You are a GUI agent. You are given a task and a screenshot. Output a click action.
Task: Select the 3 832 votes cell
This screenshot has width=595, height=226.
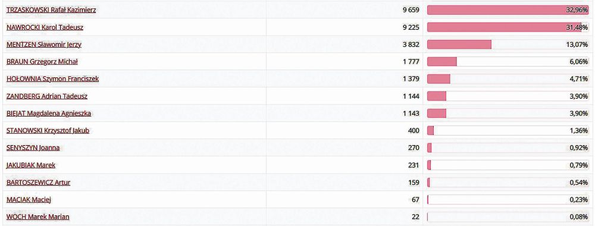click(411, 45)
